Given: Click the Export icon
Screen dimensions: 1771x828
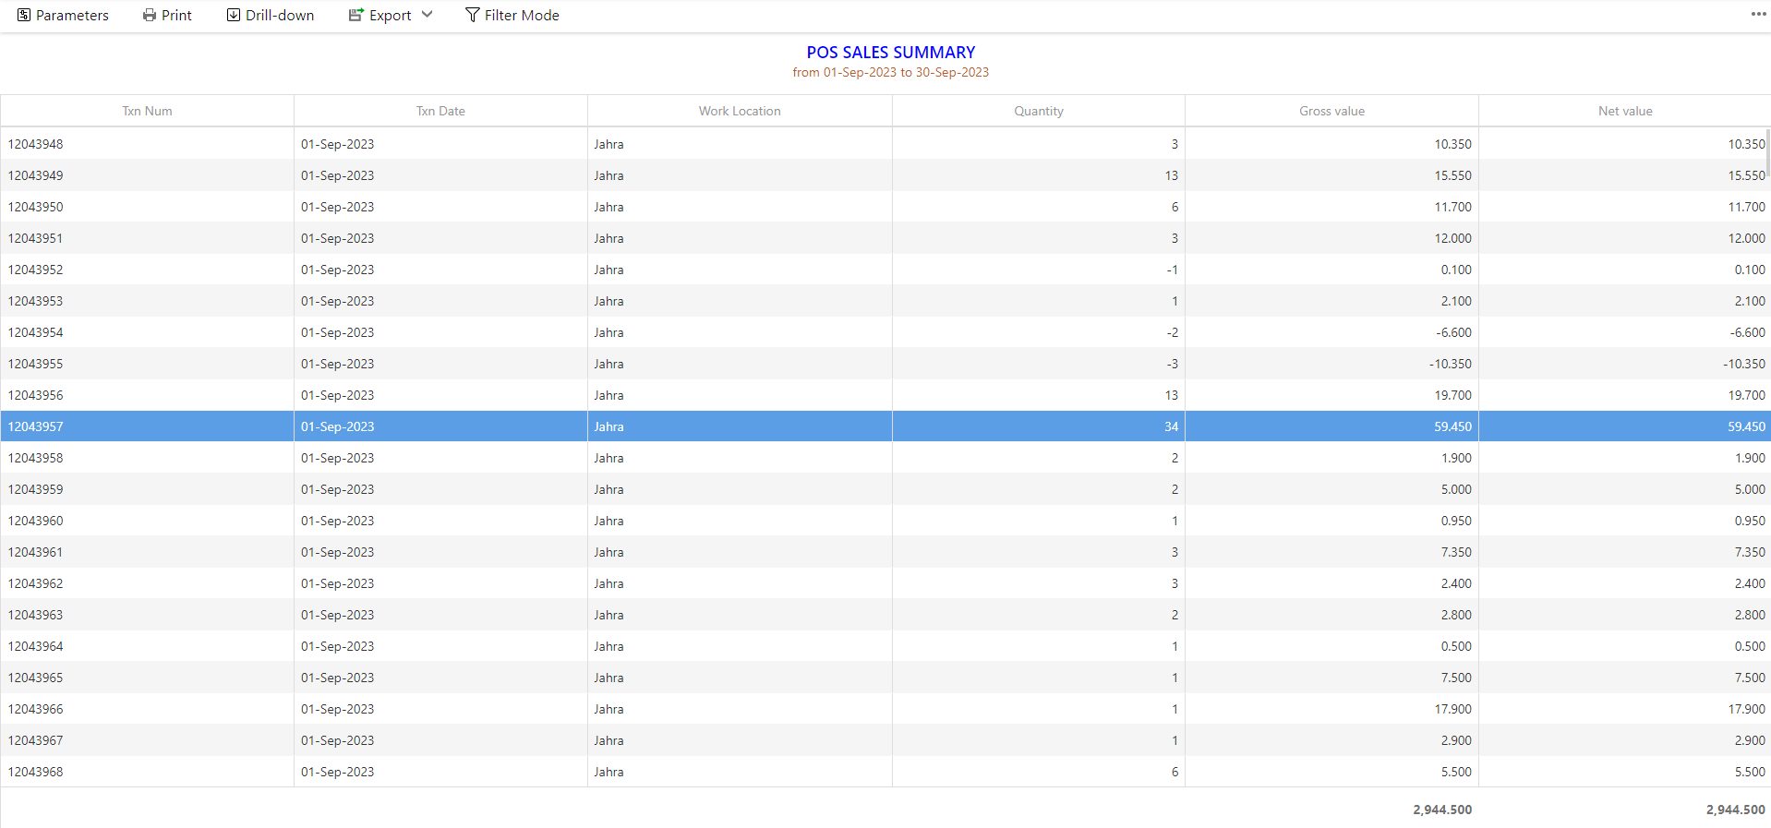Looking at the screenshot, I should 355,16.
